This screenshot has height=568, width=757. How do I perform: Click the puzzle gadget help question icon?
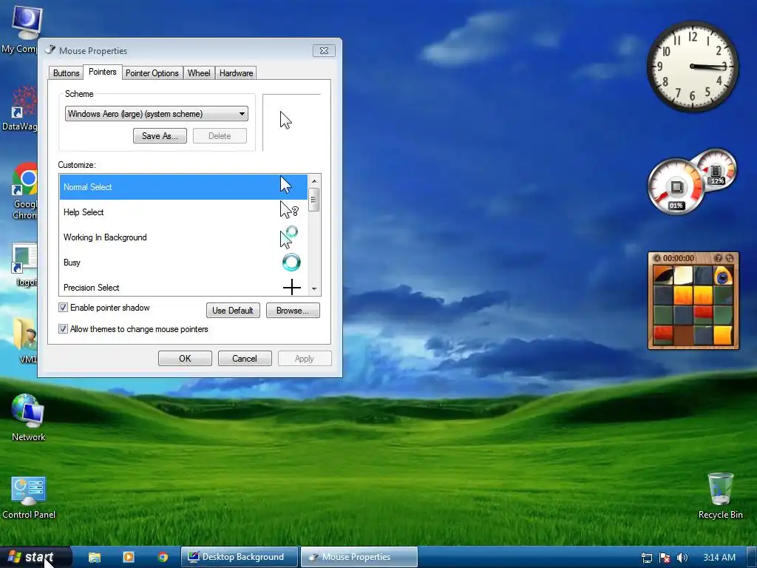718,258
